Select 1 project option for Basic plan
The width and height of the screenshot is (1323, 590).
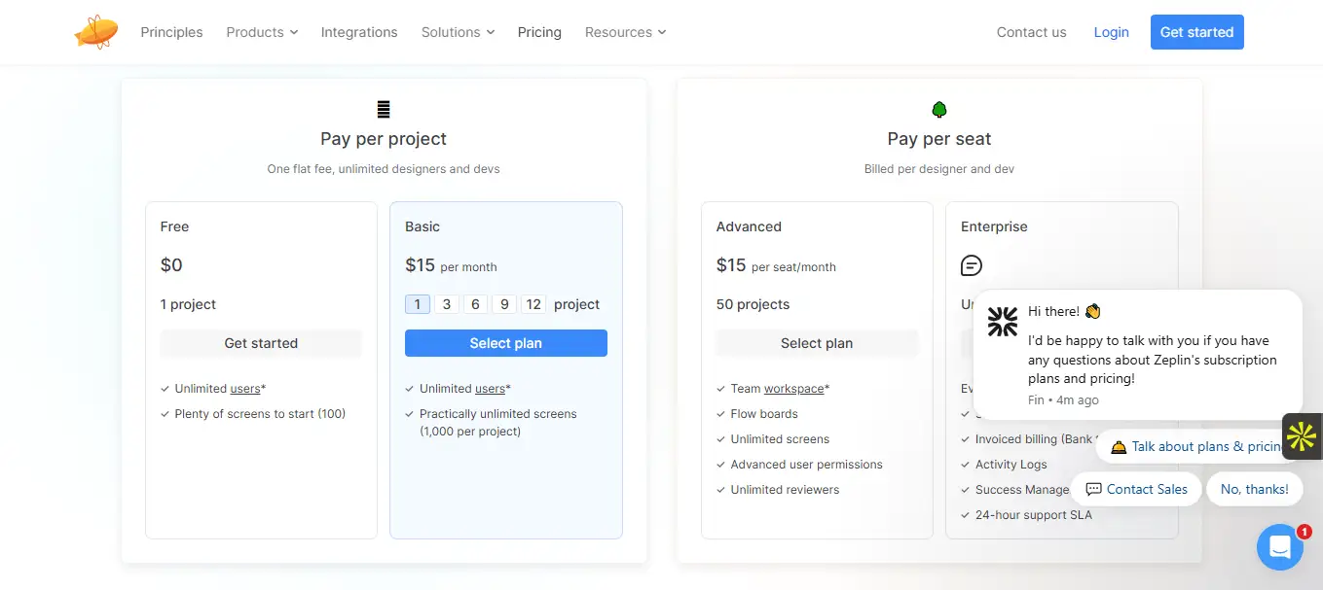click(x=417, y=304)
